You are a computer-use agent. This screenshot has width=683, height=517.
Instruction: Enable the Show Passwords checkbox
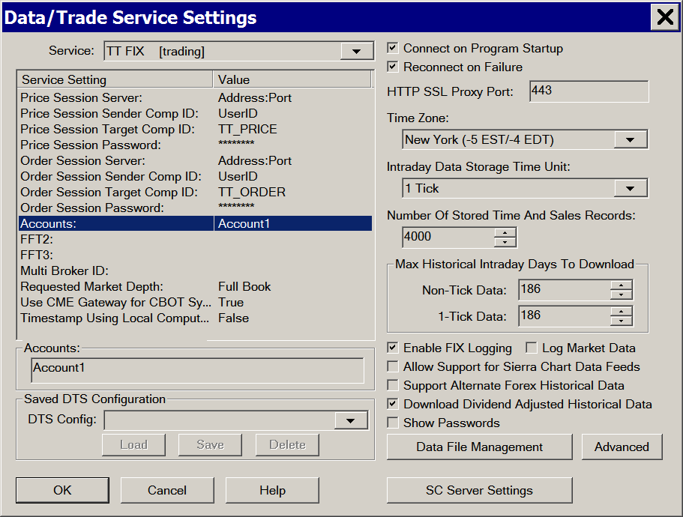[x=392, y=423]
